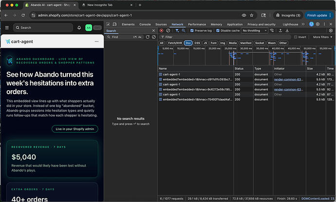The height and width of the screenshot is (202, 336).
Task: Bookmark this page with star icon
Action: pyautogui.click(x=252, y=15)
